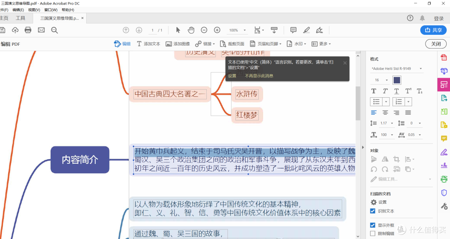Image resolution: width=450 pixels, height=239 pixels.
Task: Open the Comment tool in right sidebar
Action: [444, 139]
